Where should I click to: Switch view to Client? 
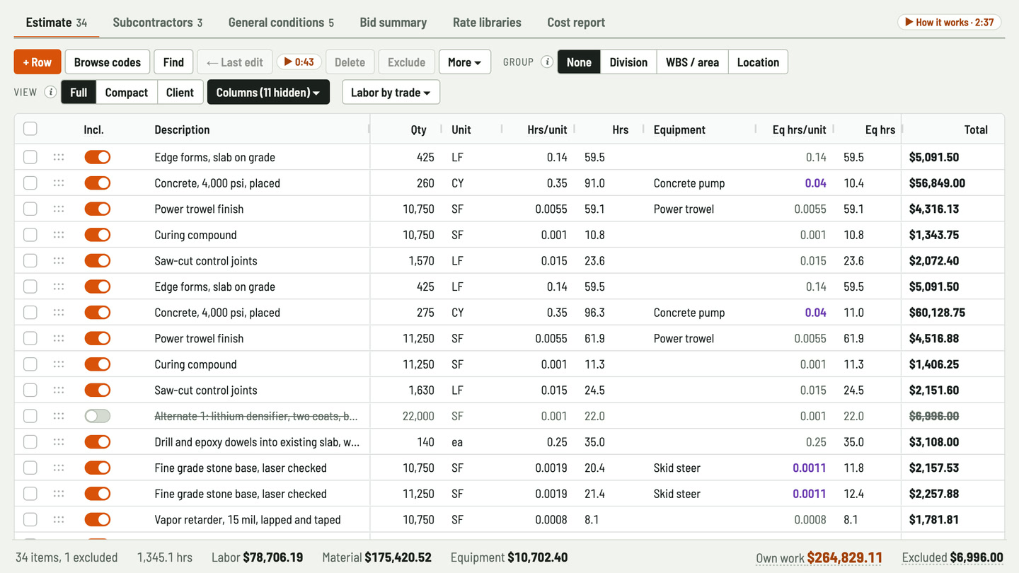pyautogui.click(x=180, y=92)
